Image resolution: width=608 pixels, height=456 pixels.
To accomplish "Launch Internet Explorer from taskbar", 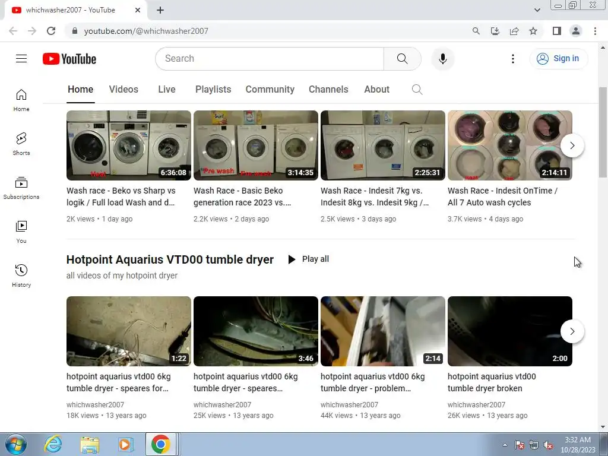I will point(53,444).
